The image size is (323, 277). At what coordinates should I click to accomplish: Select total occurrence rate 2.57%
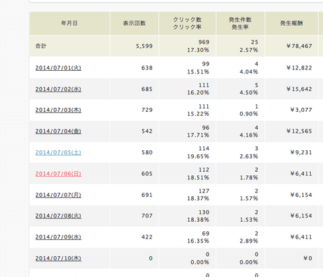[x=249, y=50]
